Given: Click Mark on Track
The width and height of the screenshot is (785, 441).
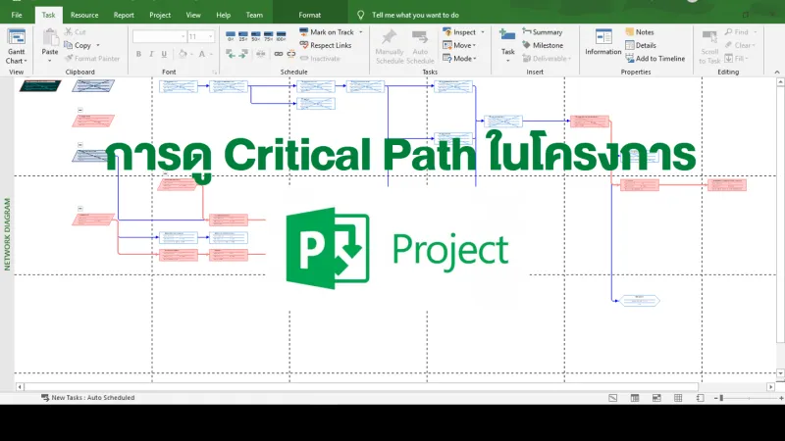Looking at the screenshot, I should tap(327, 32).
